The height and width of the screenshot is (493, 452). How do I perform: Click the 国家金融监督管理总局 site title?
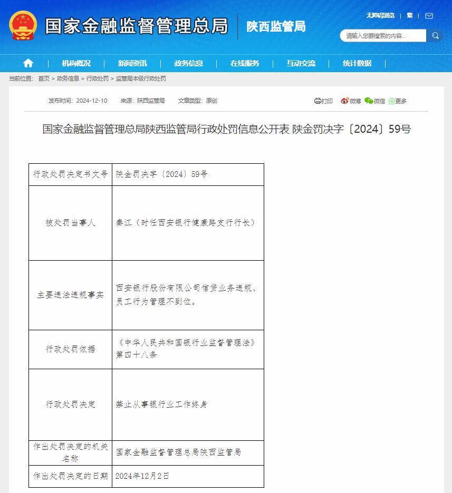[136, 26]
